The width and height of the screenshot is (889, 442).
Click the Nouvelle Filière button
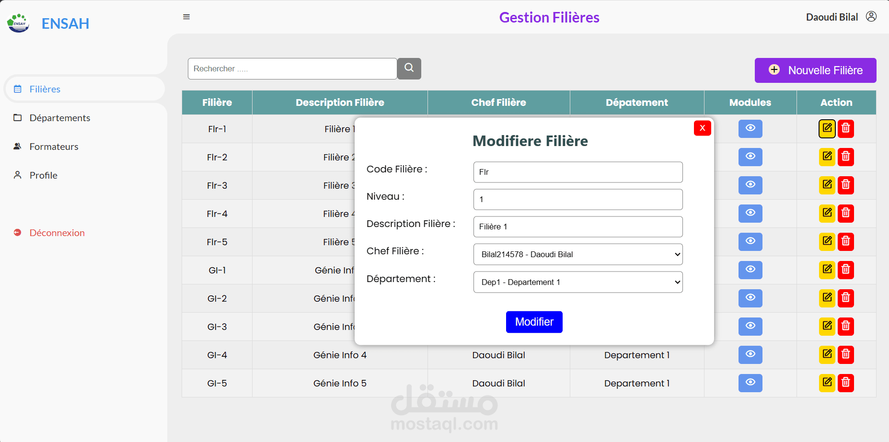point(815,70)
